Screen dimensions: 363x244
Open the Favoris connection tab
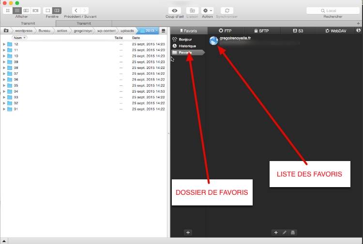(x=189, y=31)
